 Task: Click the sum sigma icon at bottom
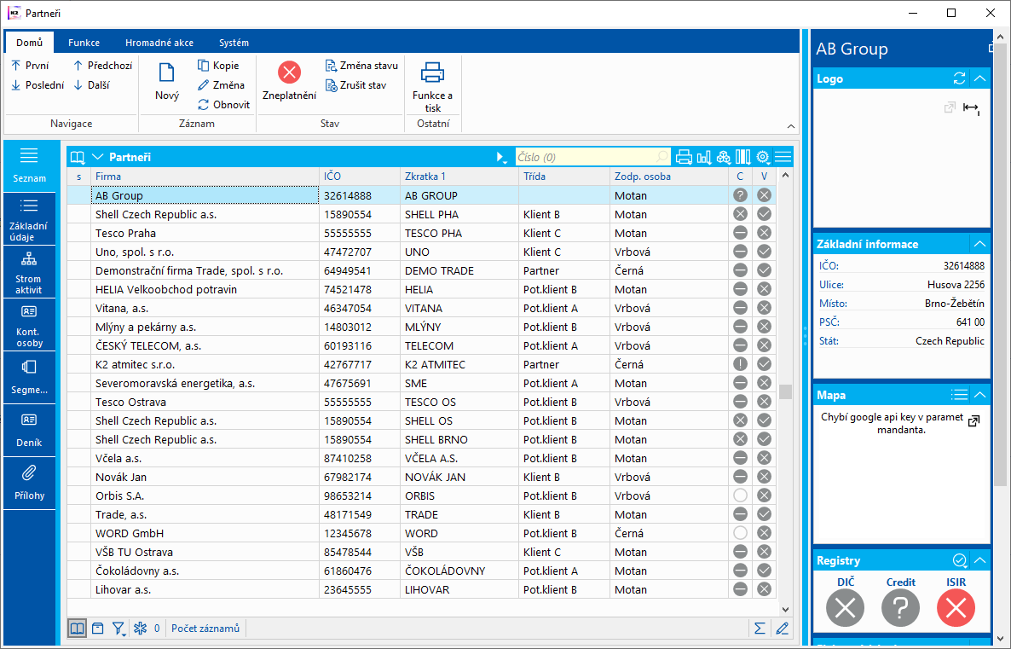click(x=759, y=629)
